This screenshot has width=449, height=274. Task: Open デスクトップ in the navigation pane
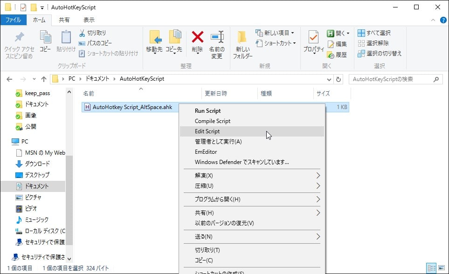[x=37, y=175]
